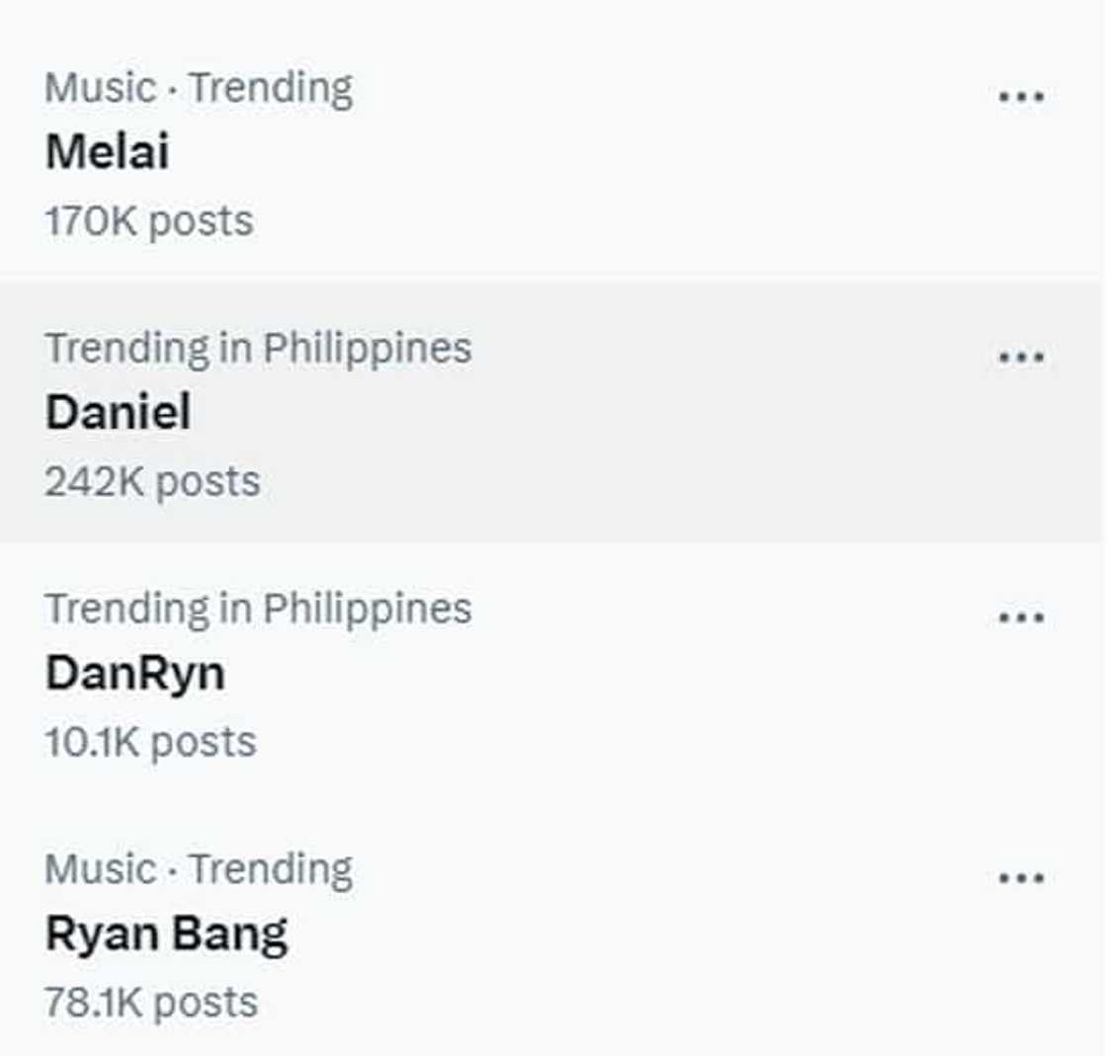
Task: Click the word "Music" above Ryan Bang
Action: tap(101, 869)
